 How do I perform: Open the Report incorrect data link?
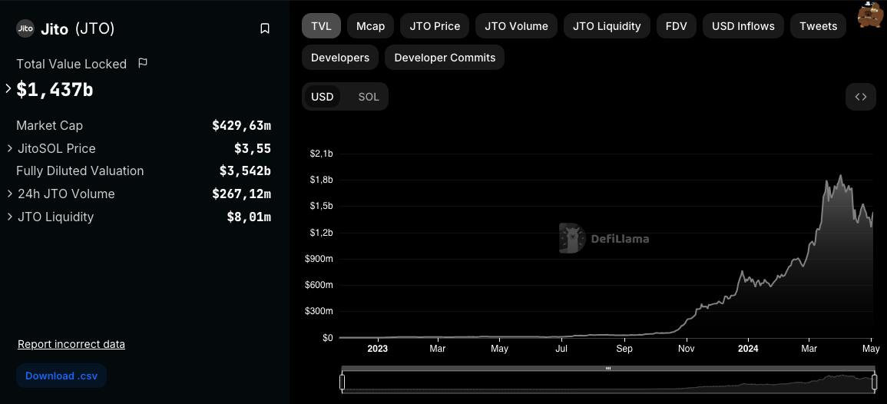[x=71, y=344]
